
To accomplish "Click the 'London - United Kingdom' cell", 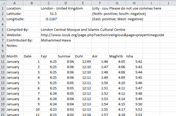I will point(62,9).
